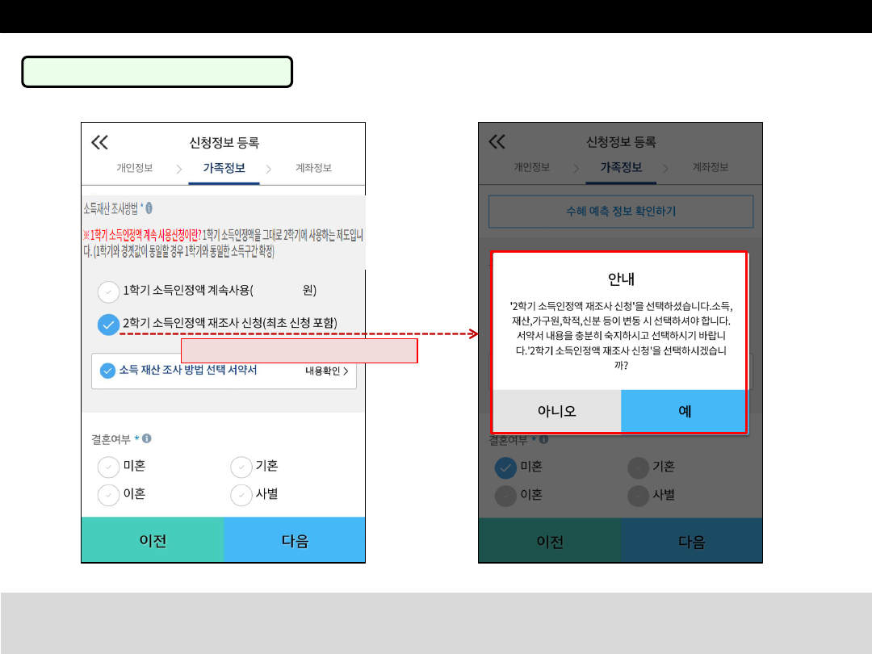Select 1학기 소득인정액 계속사용 option

107,291
